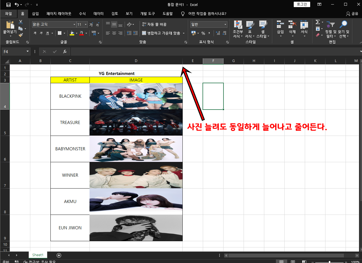Image resolution: width=362 pixels, height=263 pixels.
Task: Click the AutoSum sigma icon
Action: (x=318, y=22)
